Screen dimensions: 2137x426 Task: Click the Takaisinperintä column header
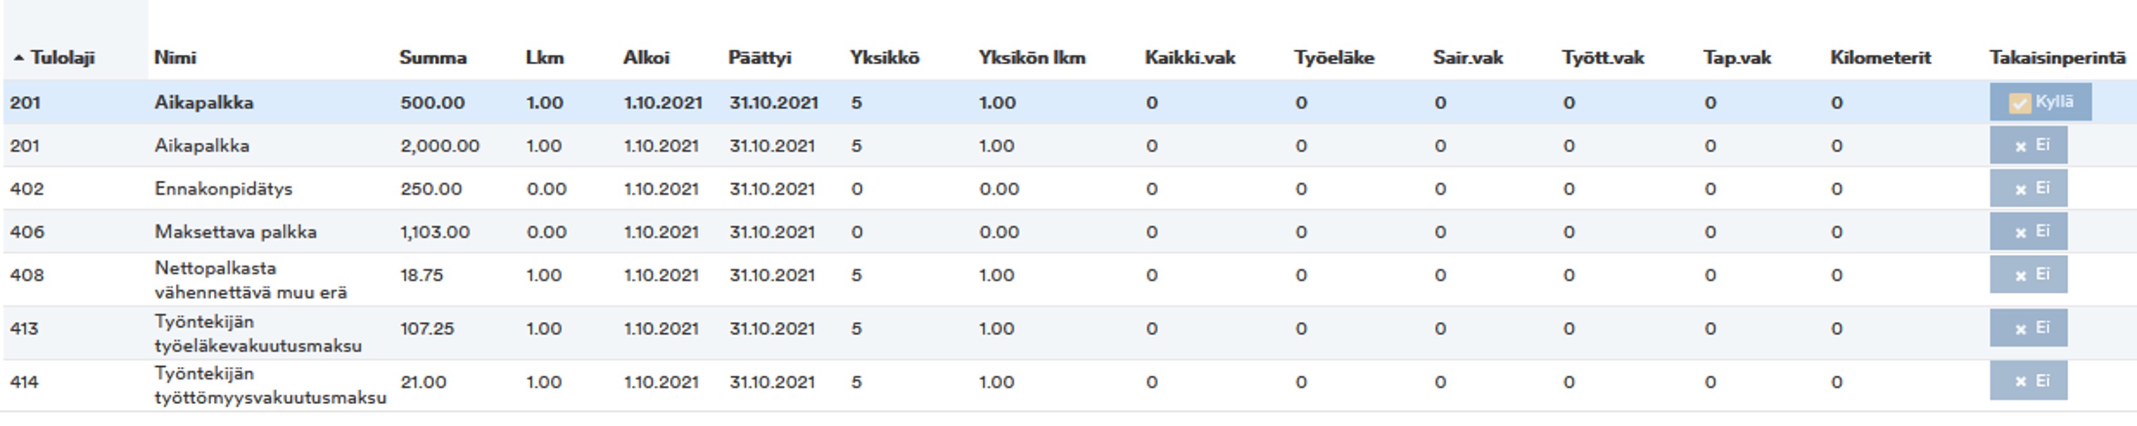coord(2057,58)
